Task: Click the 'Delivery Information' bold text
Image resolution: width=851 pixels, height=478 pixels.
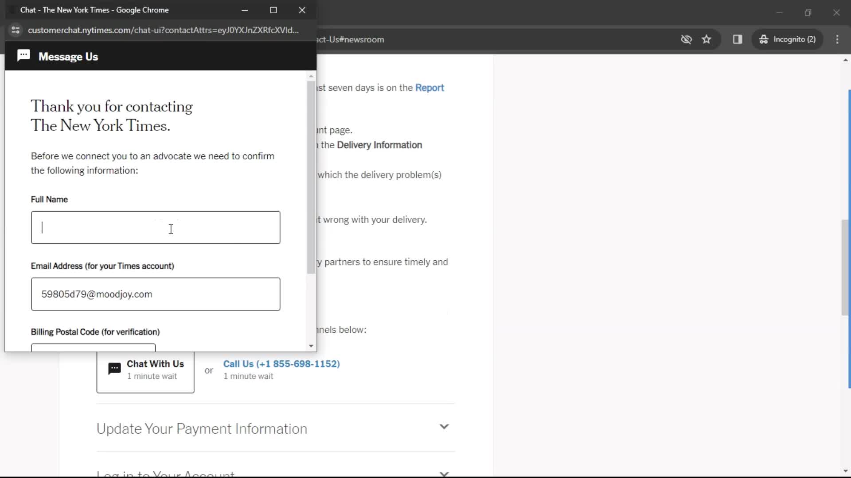Action: 379,145
